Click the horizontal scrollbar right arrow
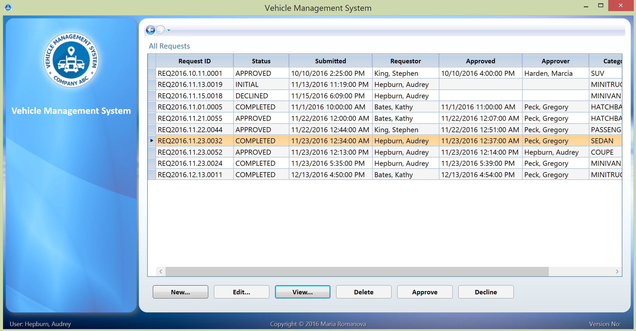This screenshot has height=331, width=636. coord(617,272)
